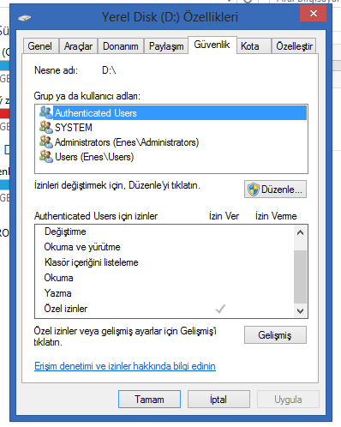Click the Administrators group icon
341x427 pixels.
coord(46,141)
